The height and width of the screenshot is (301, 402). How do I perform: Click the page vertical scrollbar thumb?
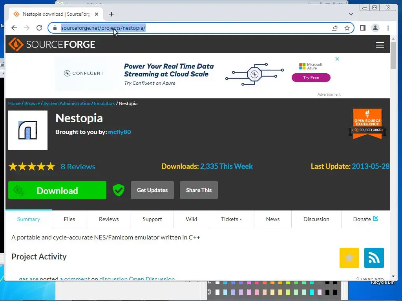tap(393, 55)
